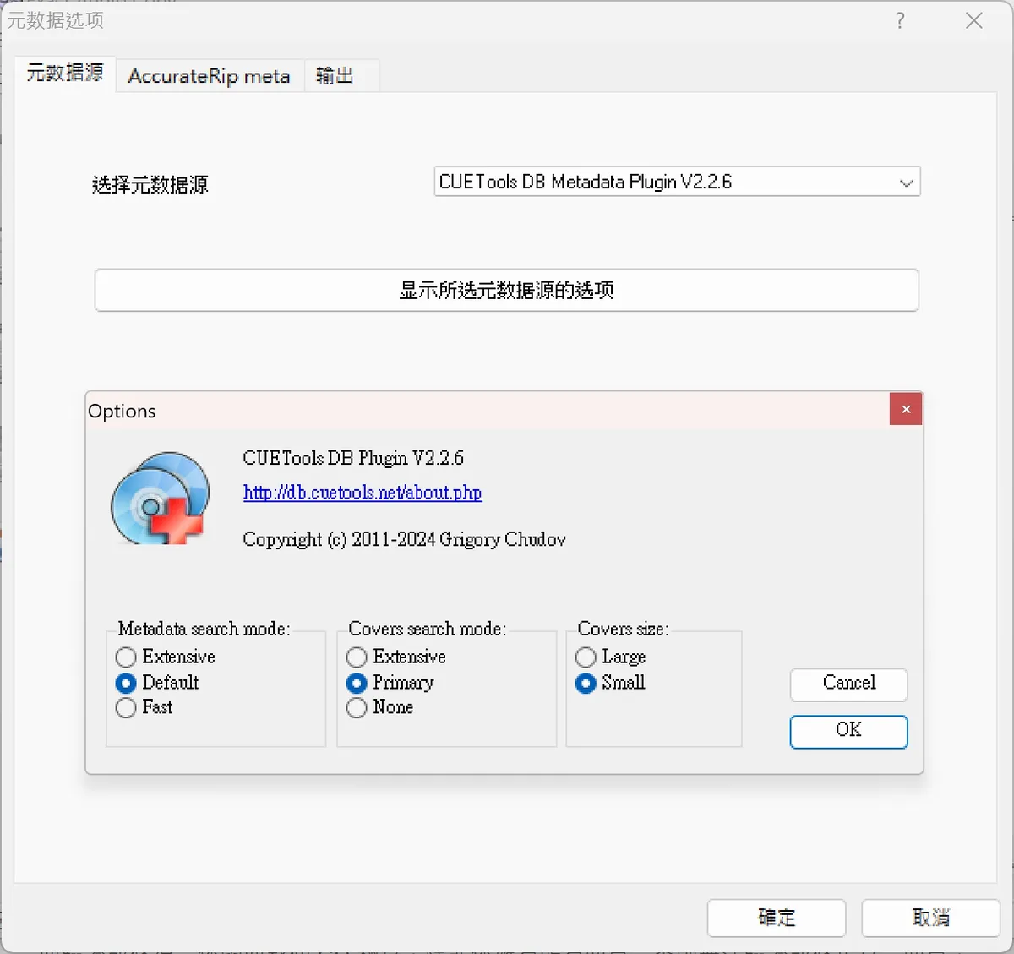Click the Metadata search mode group label
Image resolution: width=1014 pixels, height=954 pixels.
[204, 629]
